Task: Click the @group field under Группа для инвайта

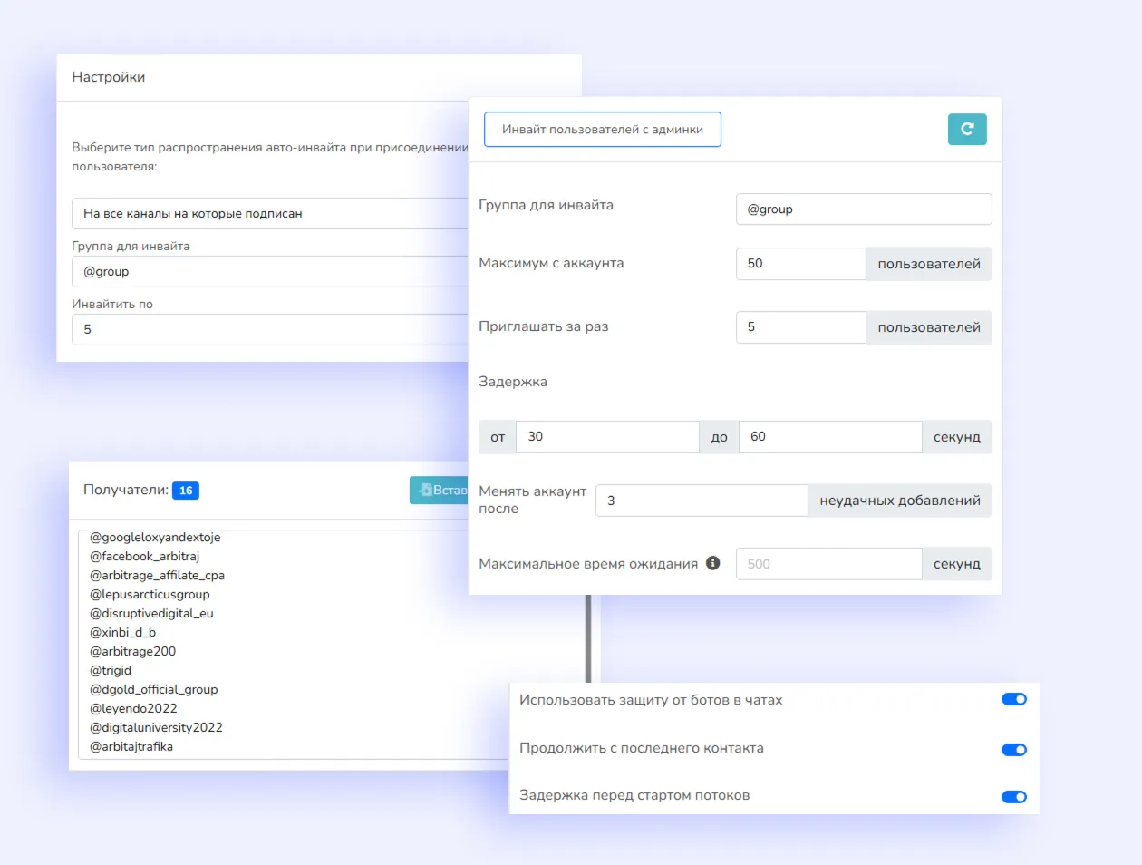Action: point(863,209)
